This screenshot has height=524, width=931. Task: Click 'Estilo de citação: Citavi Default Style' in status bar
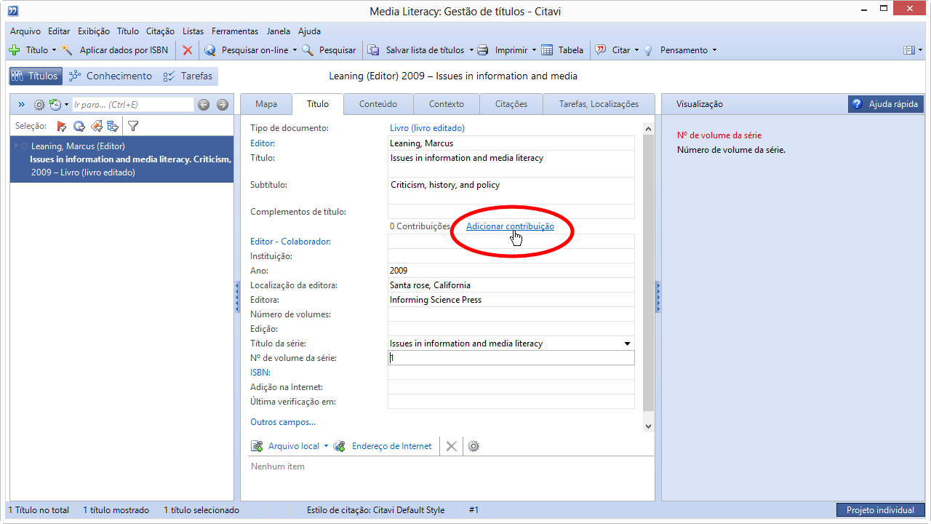point(375,510)
